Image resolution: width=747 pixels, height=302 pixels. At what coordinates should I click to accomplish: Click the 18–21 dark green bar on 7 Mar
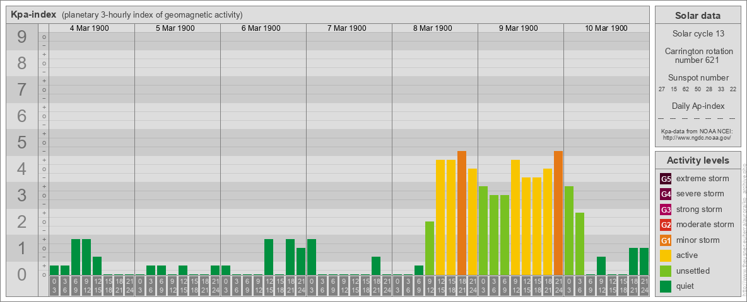(x=376, y=266)
